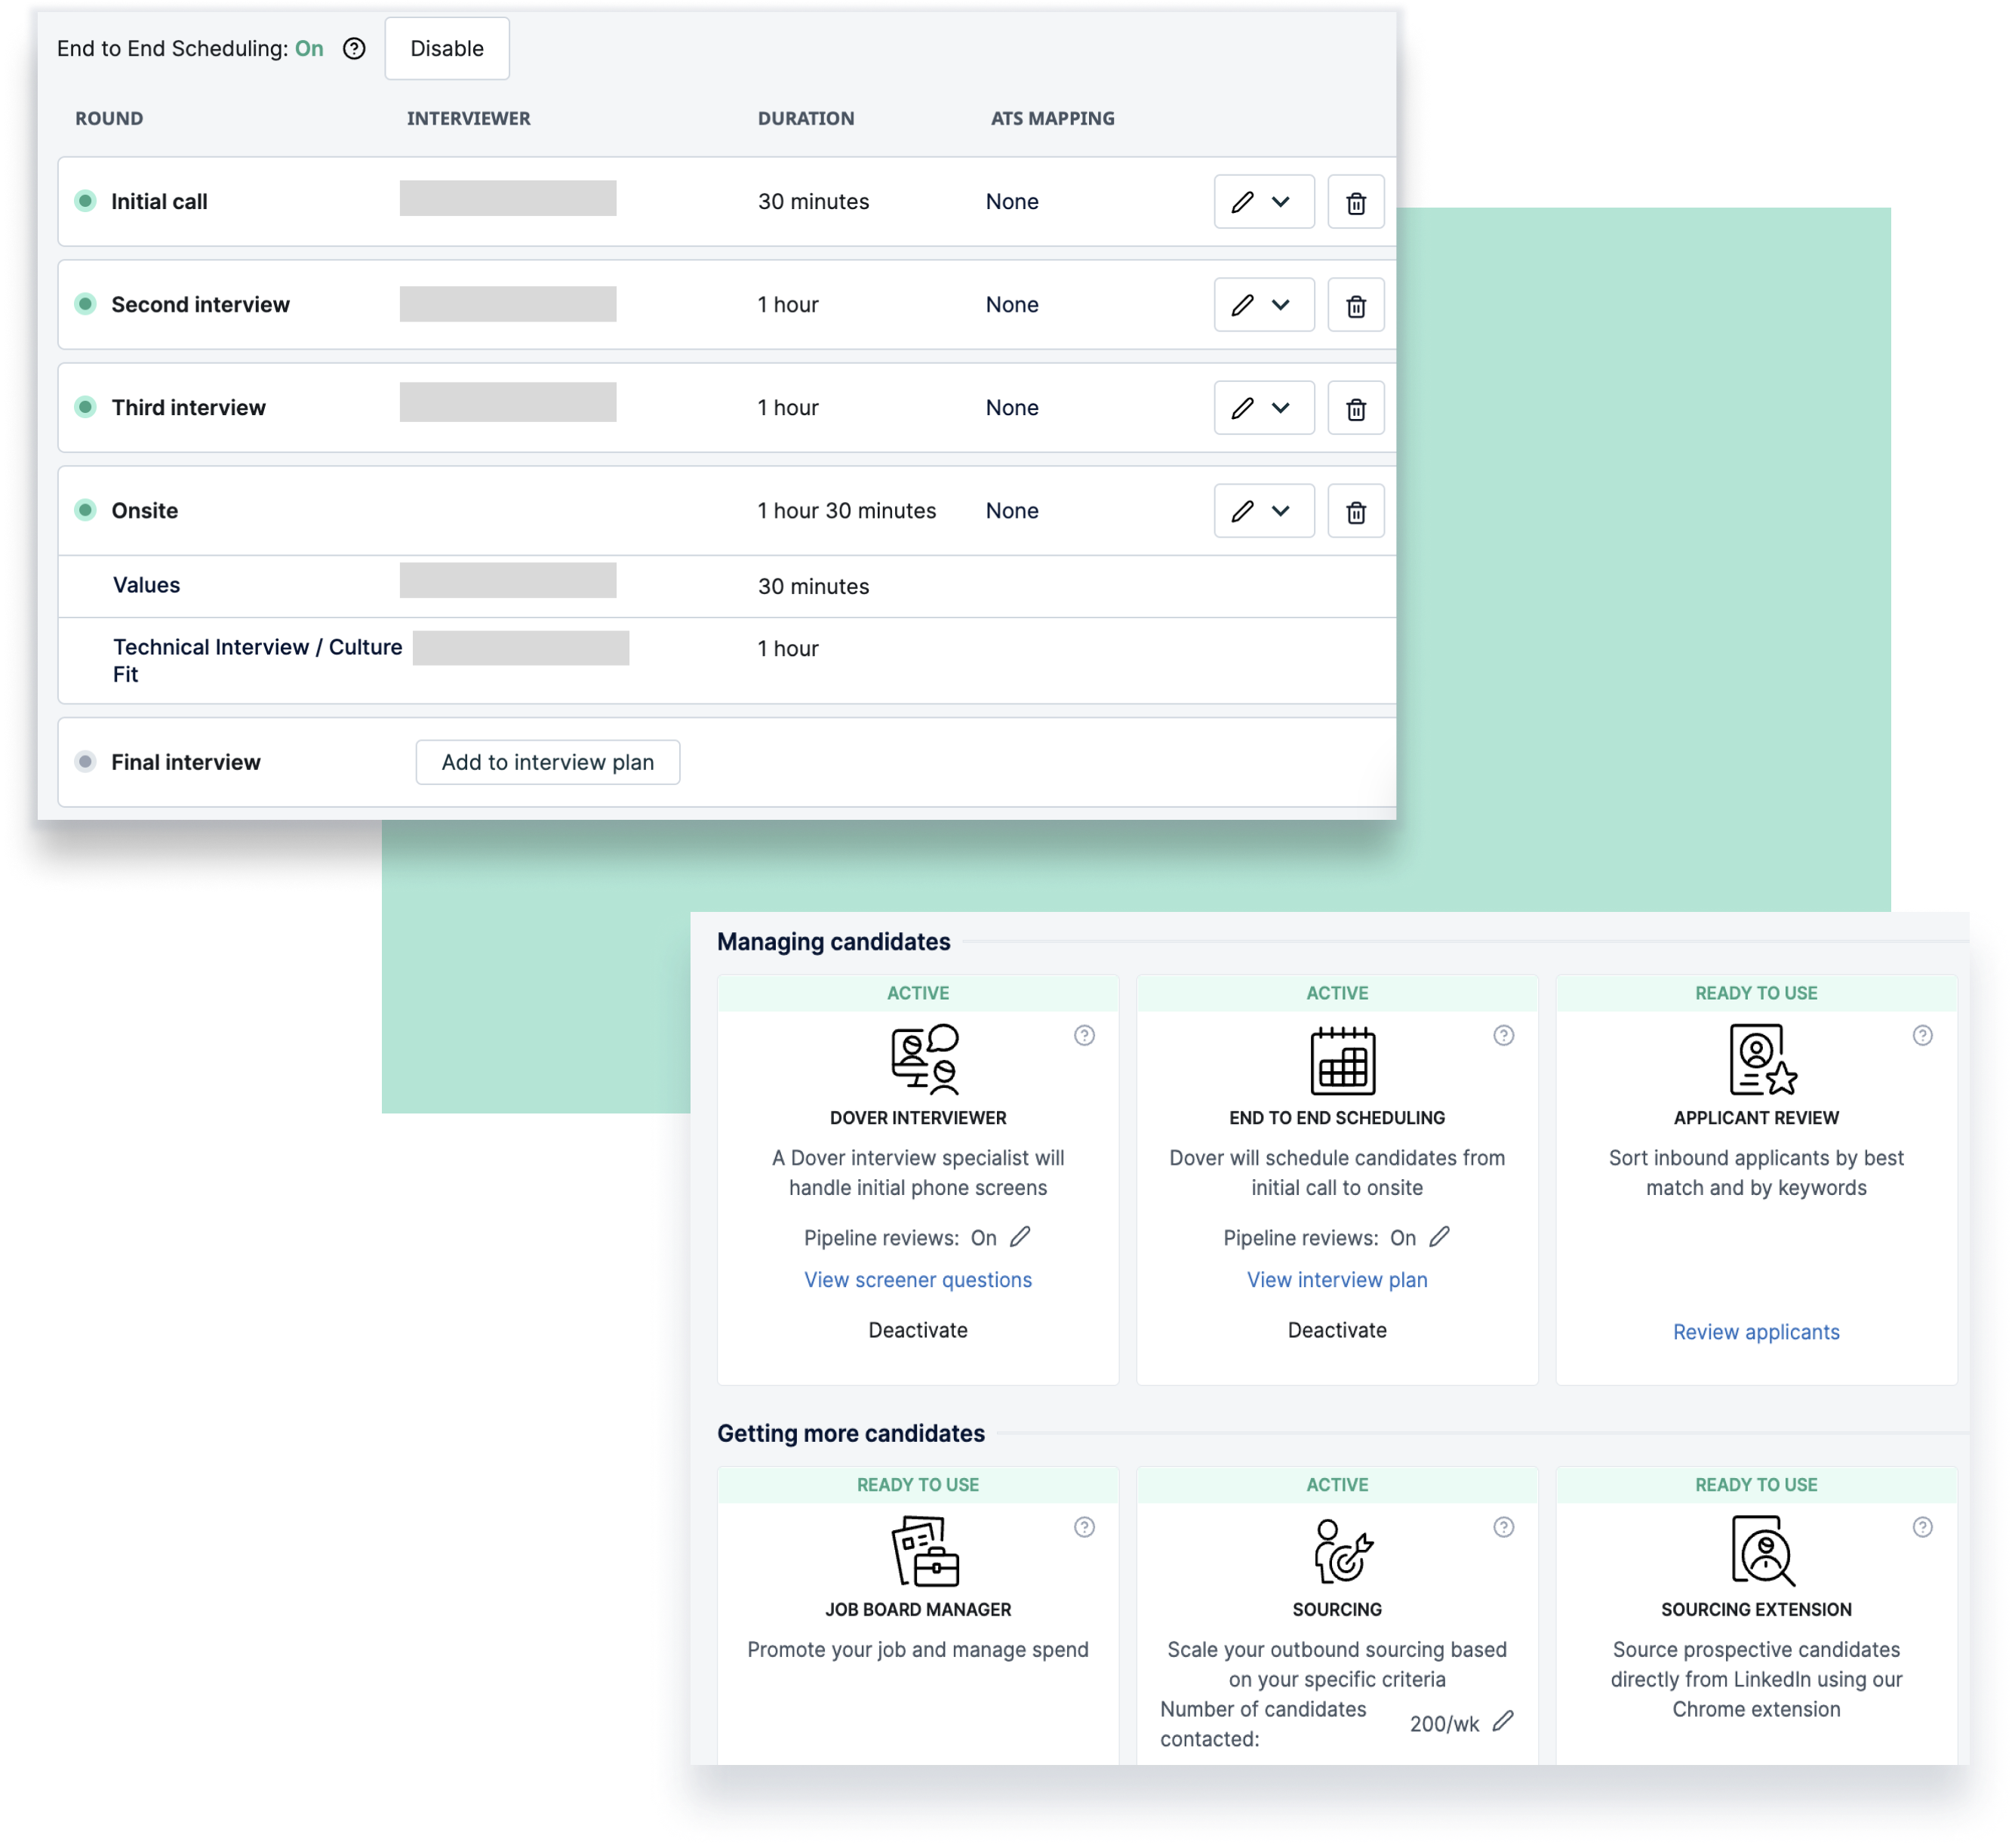This screenshot has width=2015, height=1848.
Task: Open help for Dover Interviewer card
Action: [1084, 1036]
